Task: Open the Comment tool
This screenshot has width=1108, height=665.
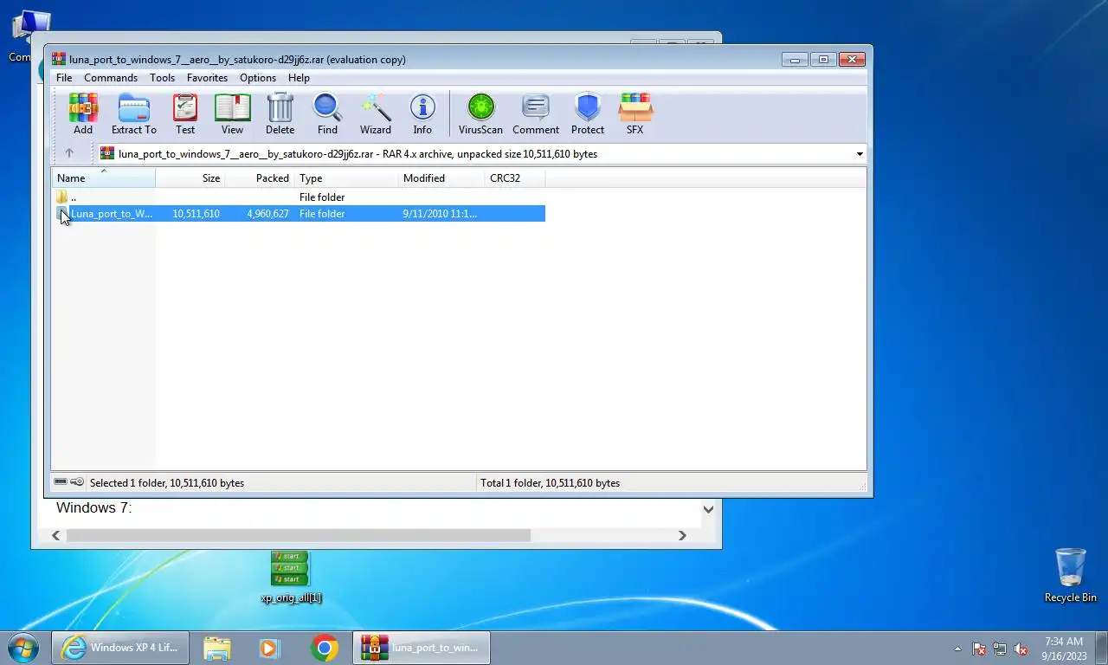Action: click(x=536, y=114)
